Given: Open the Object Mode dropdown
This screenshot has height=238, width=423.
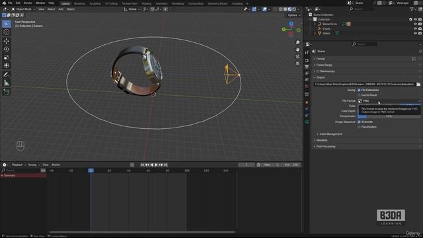Looking at the screenshot, I should click(x=24, y=9).
